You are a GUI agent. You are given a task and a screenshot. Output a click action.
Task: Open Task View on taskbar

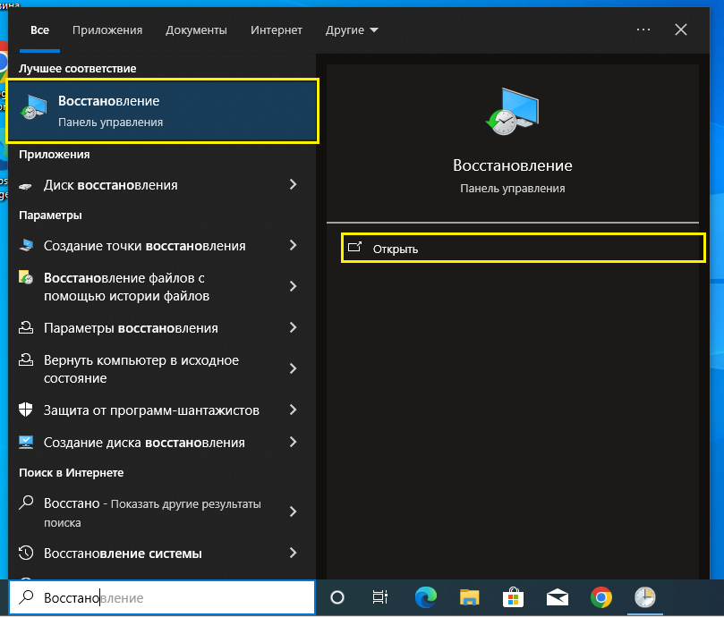coord(380,597)
